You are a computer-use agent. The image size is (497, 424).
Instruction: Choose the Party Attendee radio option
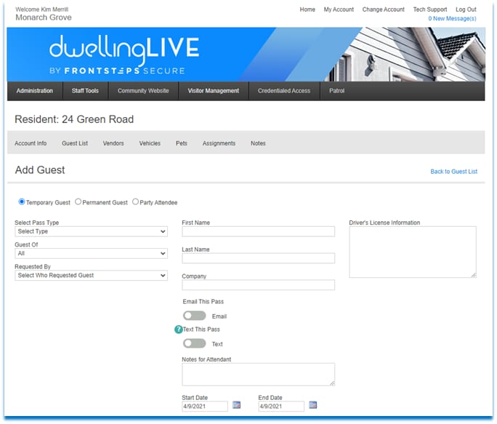pyautogui.click(x=135, y=202)
